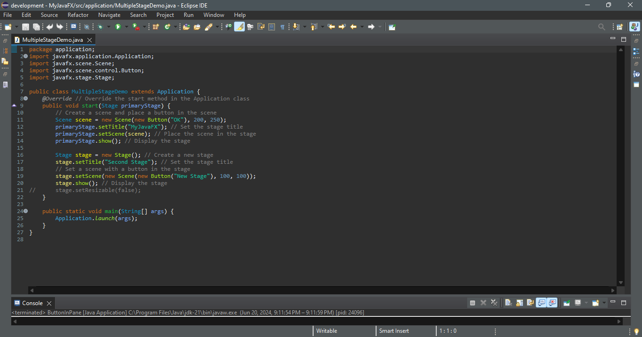The height and width of the screenshot is (337, 642).
Task: Open the Open Console dropdown arrow
Action: [604, 303]
